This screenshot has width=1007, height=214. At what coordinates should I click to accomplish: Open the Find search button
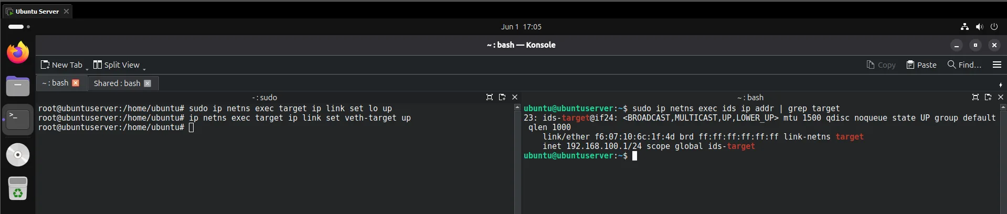pyautogui.click(x=964, y=65)
